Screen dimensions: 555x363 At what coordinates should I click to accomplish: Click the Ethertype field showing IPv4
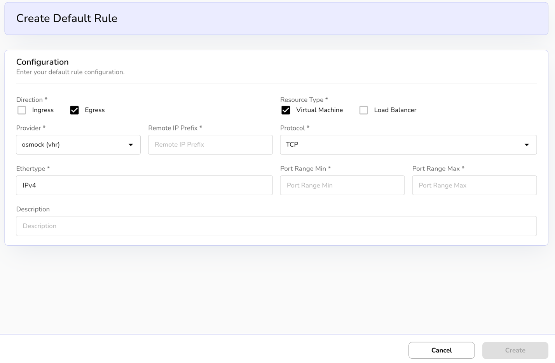click(144, 186)
